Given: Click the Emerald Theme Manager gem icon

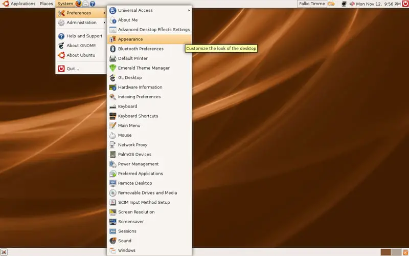Looking at the screenshot, I should point(112,68).
